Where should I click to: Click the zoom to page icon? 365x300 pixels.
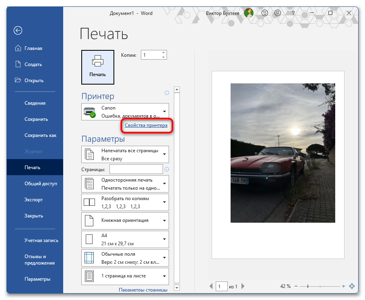[352, 286]
